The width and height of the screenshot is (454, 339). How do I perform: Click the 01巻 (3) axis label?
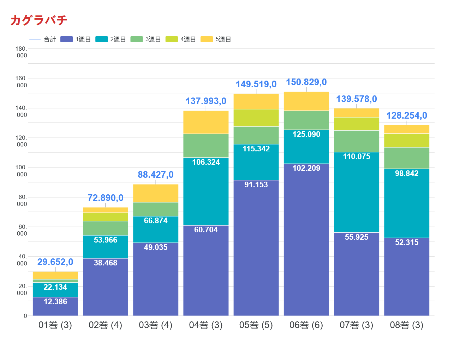point(55,325)
